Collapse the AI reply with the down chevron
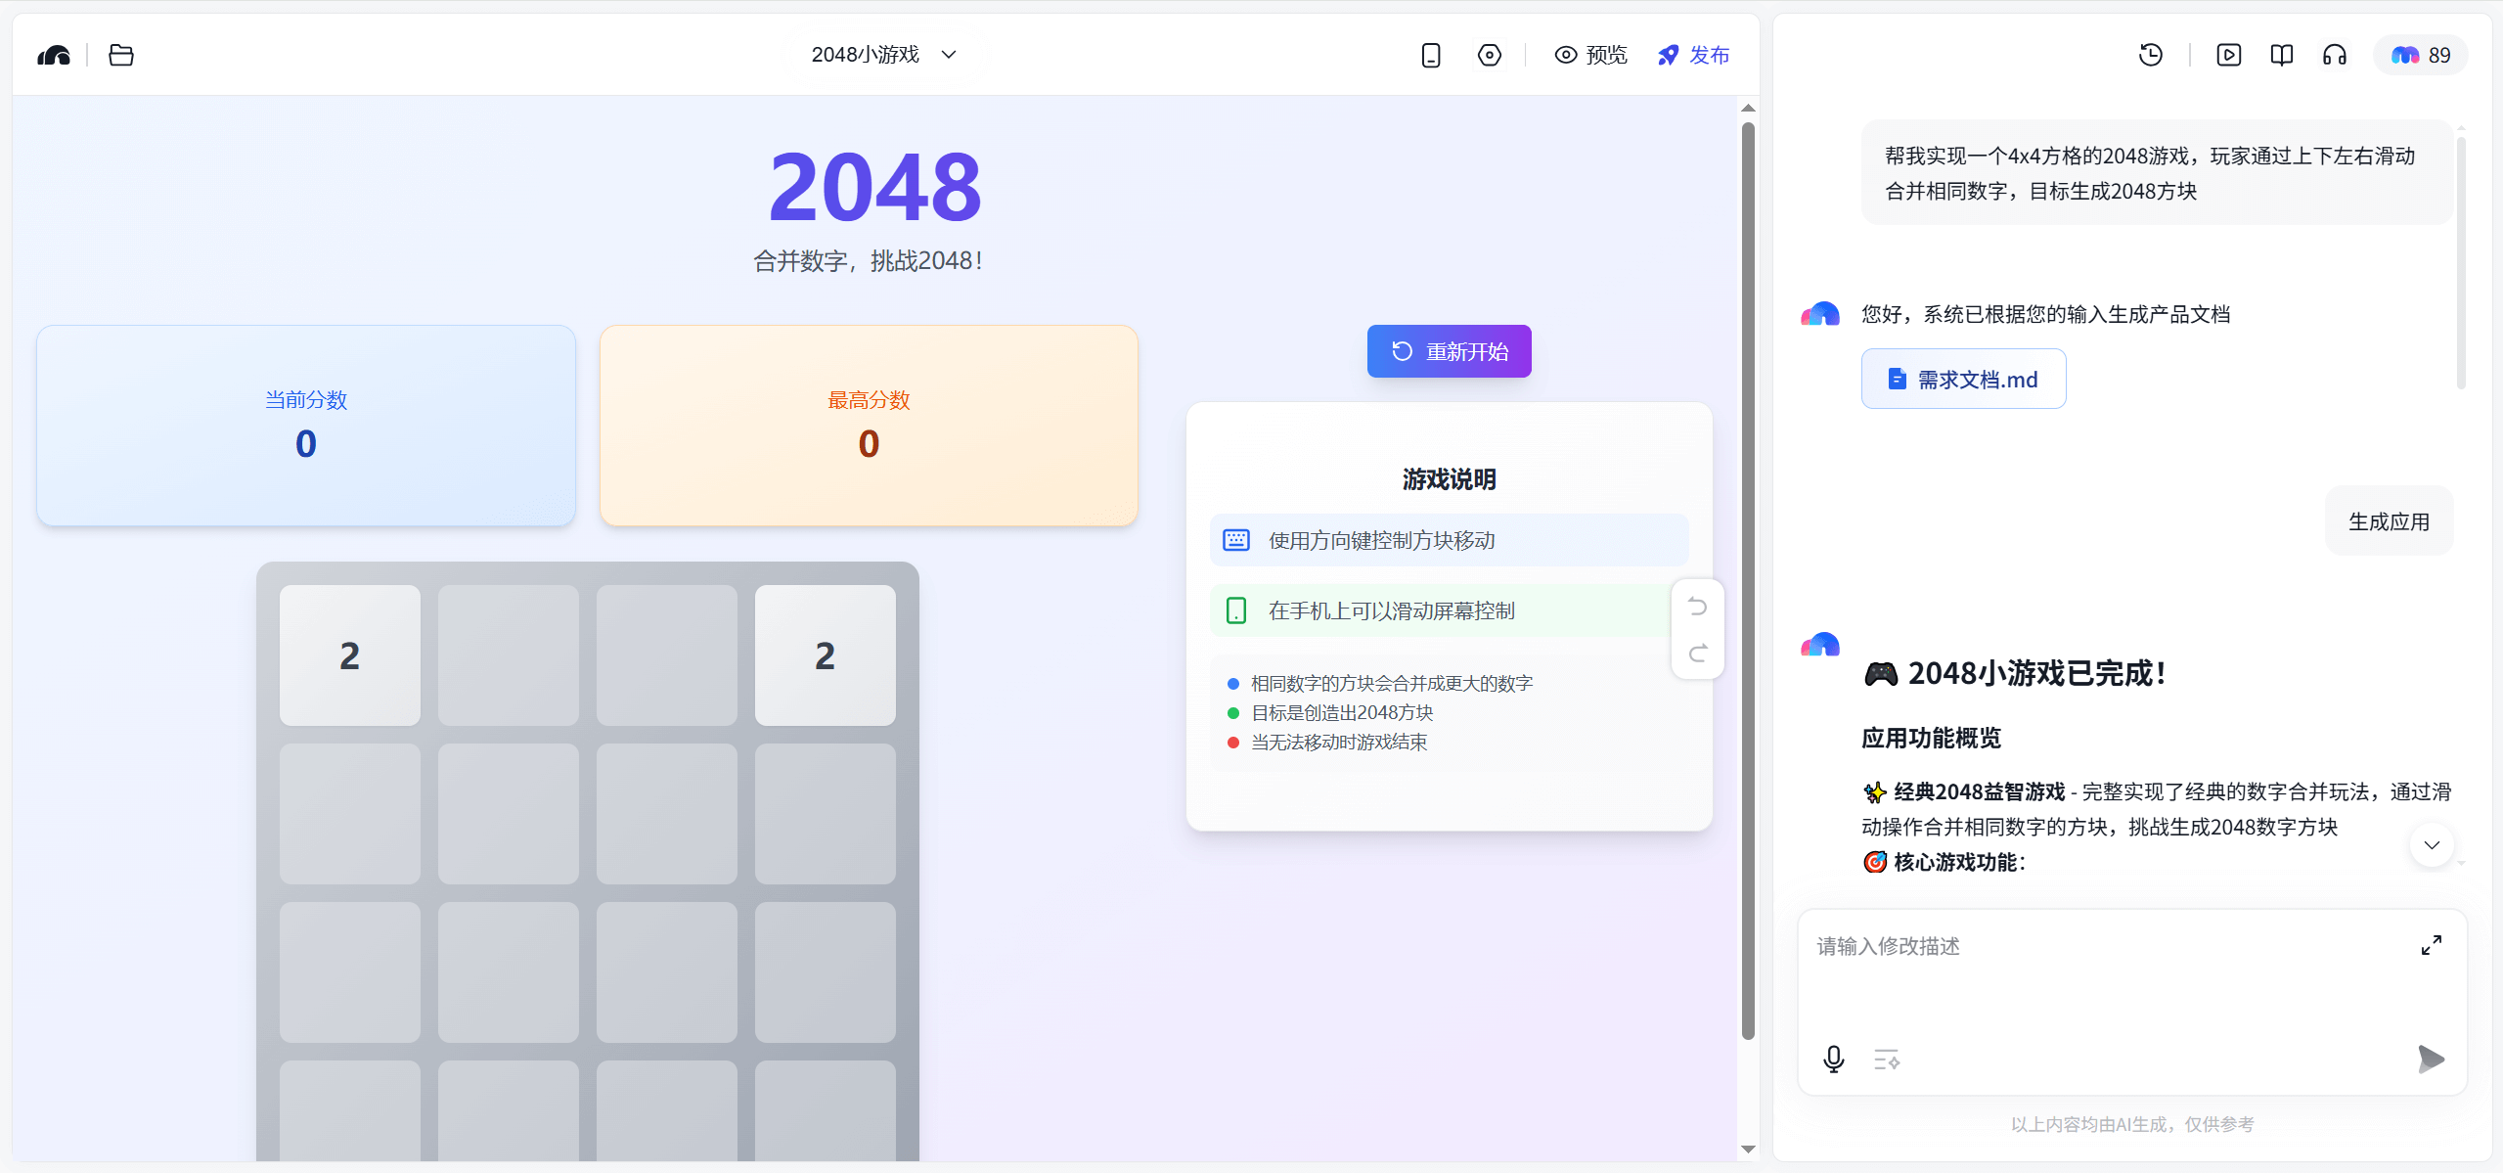Screen dimensions: 2503x1173 click(x=2431, y=845)
